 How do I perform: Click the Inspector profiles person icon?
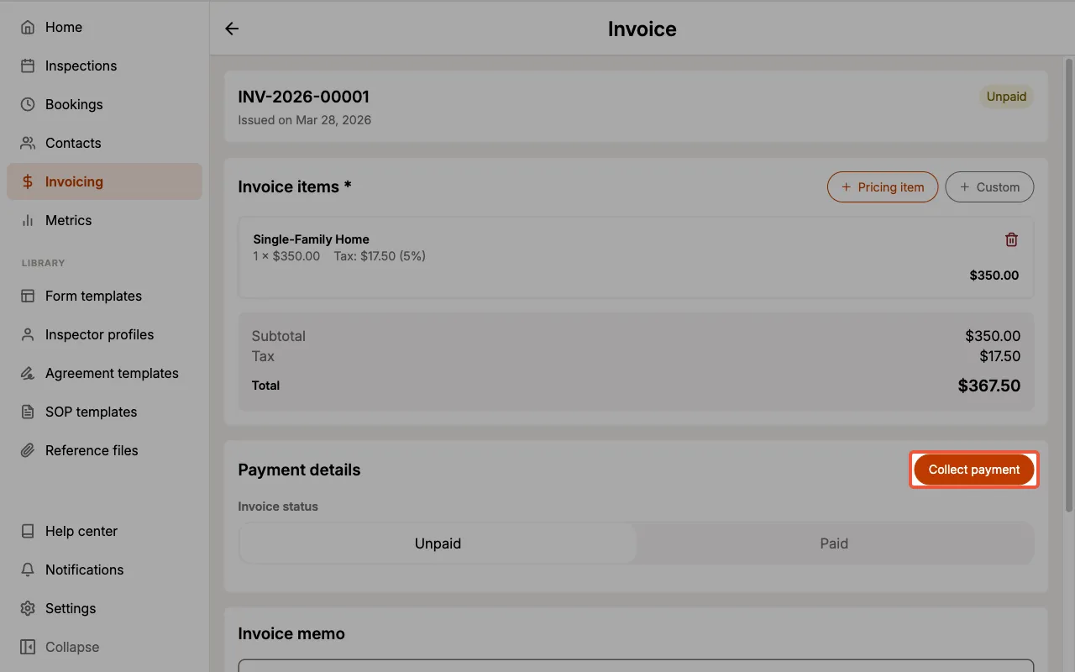click(28, 334)
